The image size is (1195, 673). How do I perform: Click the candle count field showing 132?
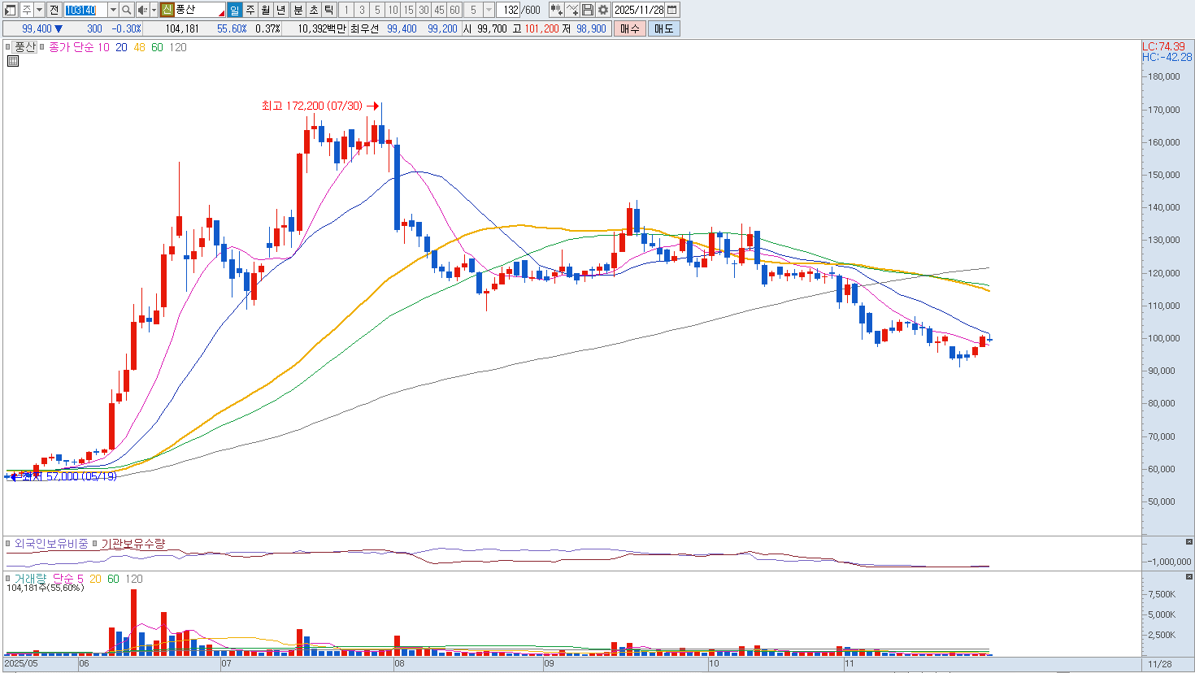pos(510,10)
